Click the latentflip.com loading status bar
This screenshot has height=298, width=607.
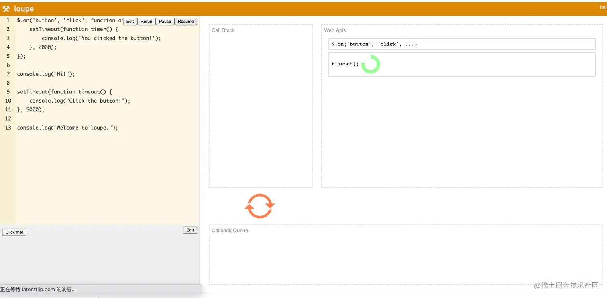click(101, 289)
